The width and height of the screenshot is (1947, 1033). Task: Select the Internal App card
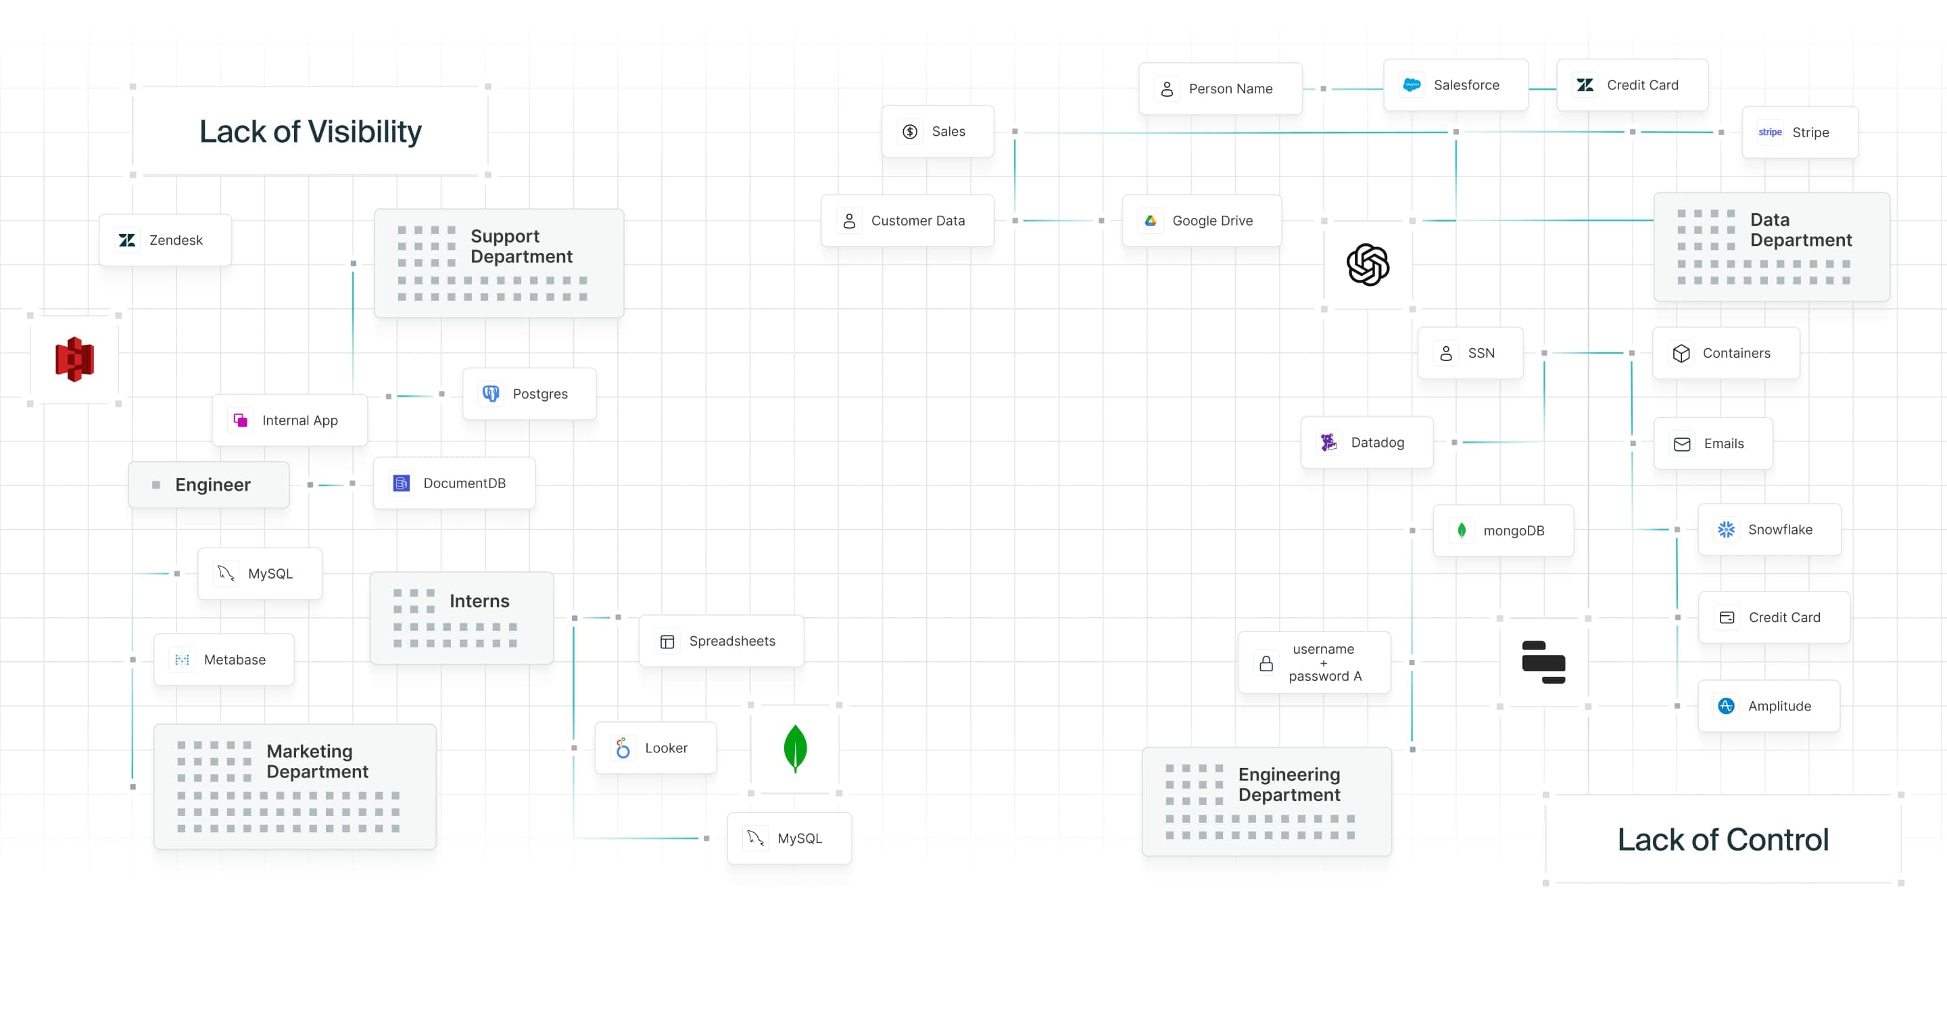click(289, 420)
